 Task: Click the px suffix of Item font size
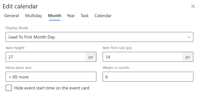188,57
